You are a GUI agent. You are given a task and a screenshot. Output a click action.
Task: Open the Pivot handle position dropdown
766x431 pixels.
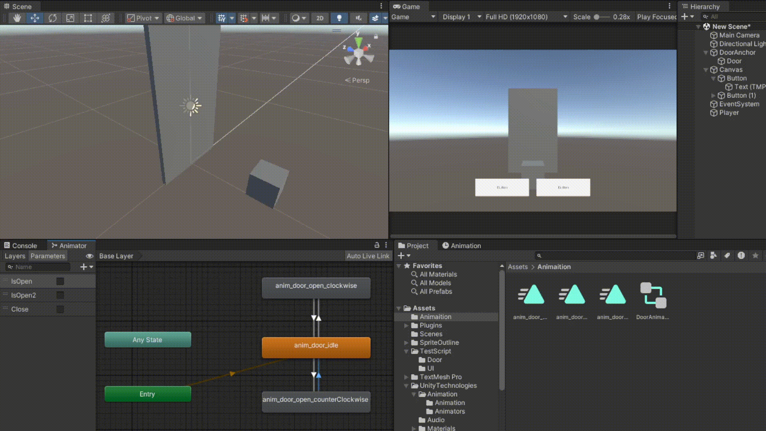tap(143, 18)
